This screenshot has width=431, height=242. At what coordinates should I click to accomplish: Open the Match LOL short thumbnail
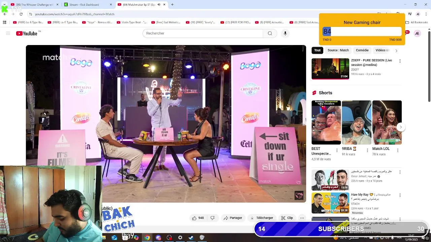tap(387, 122)
